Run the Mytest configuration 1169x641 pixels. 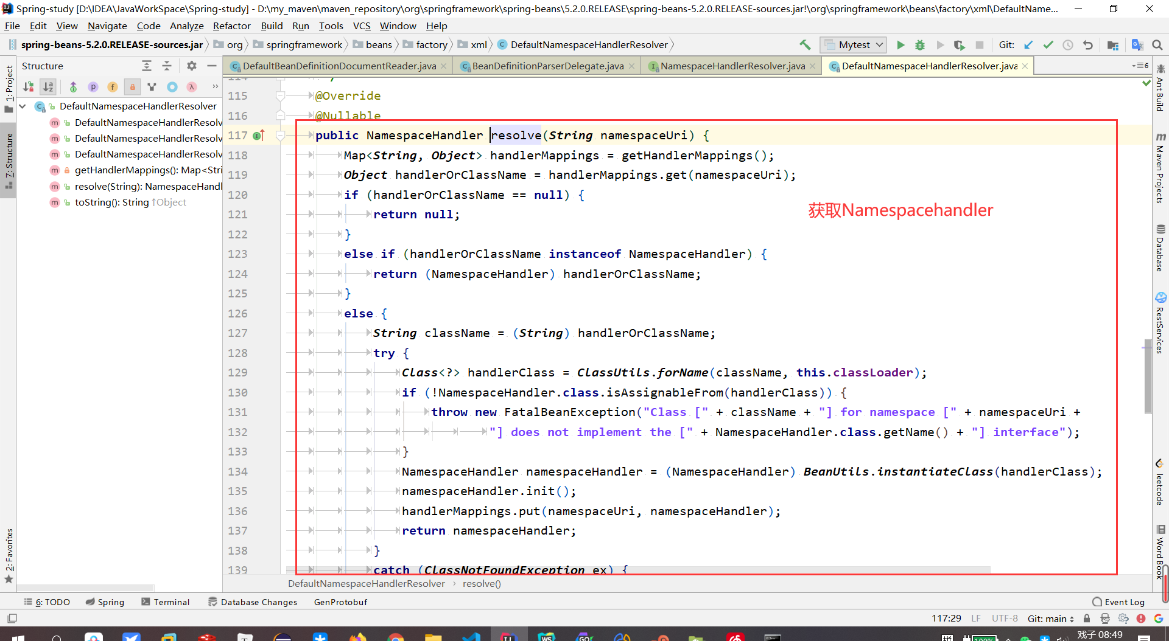[901, 44]
